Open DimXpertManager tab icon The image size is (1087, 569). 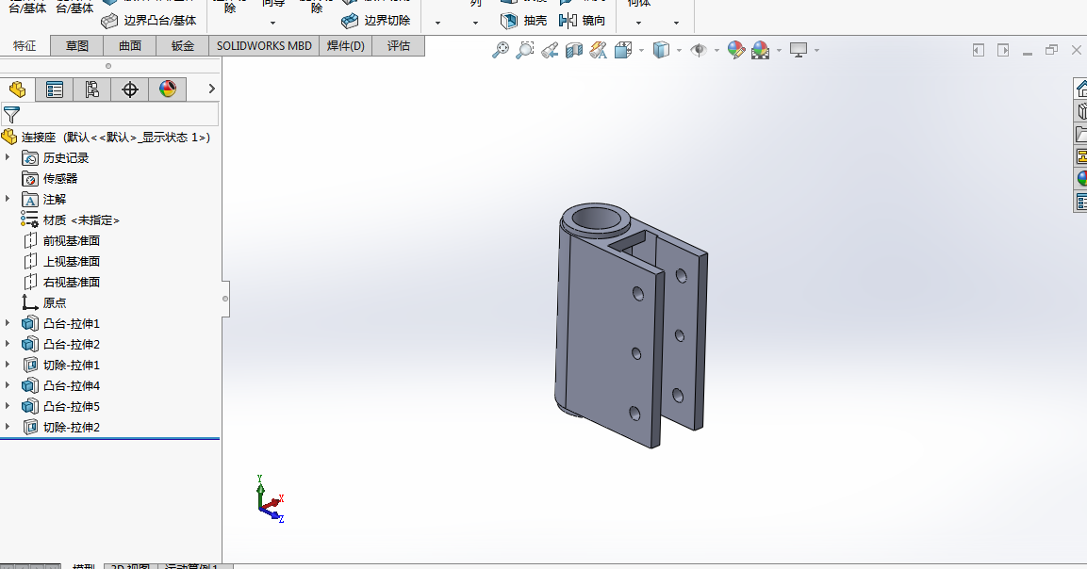(130, 89)
